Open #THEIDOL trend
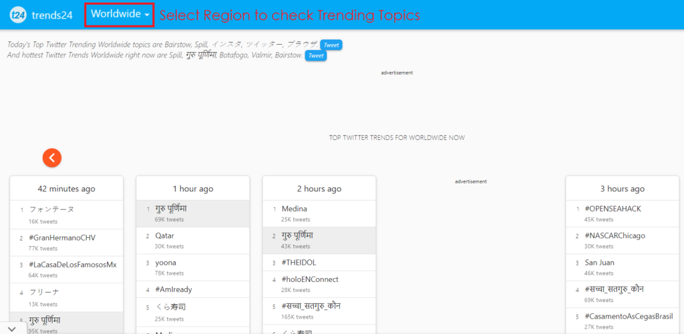The width and height of the screenshot is (684, 334). click(x=299, y=263)
